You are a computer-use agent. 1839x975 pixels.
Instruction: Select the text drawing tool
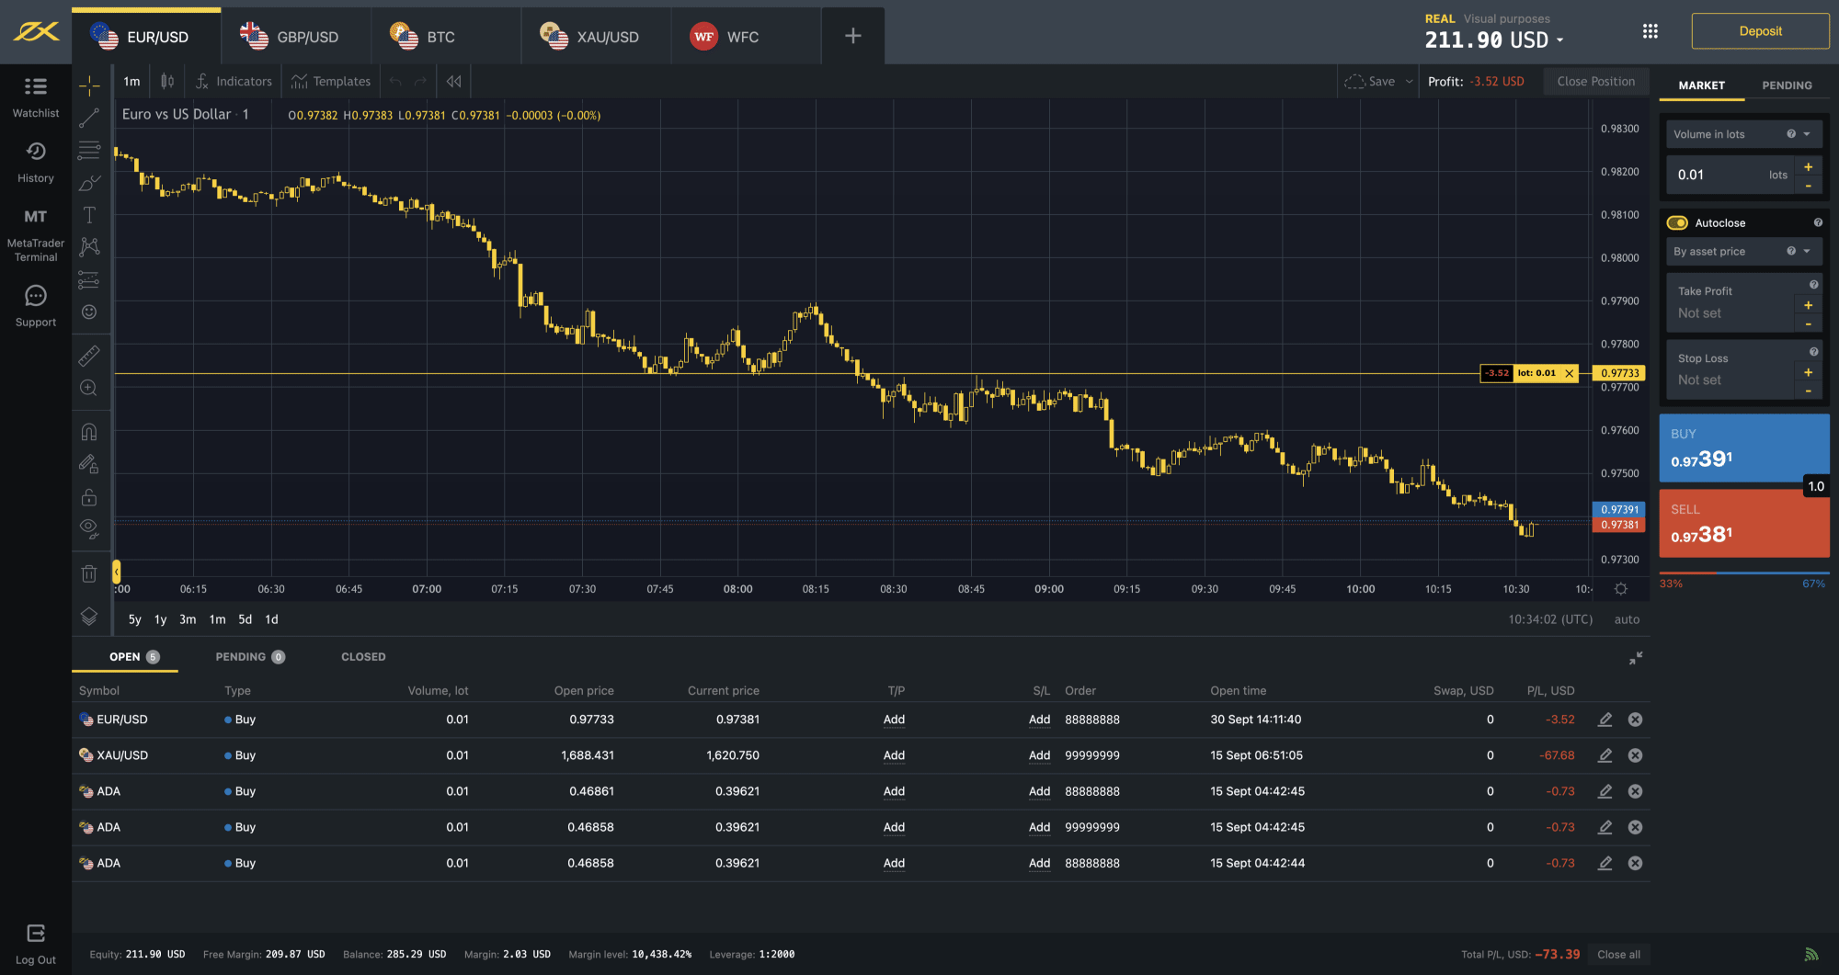click(89, 215)
